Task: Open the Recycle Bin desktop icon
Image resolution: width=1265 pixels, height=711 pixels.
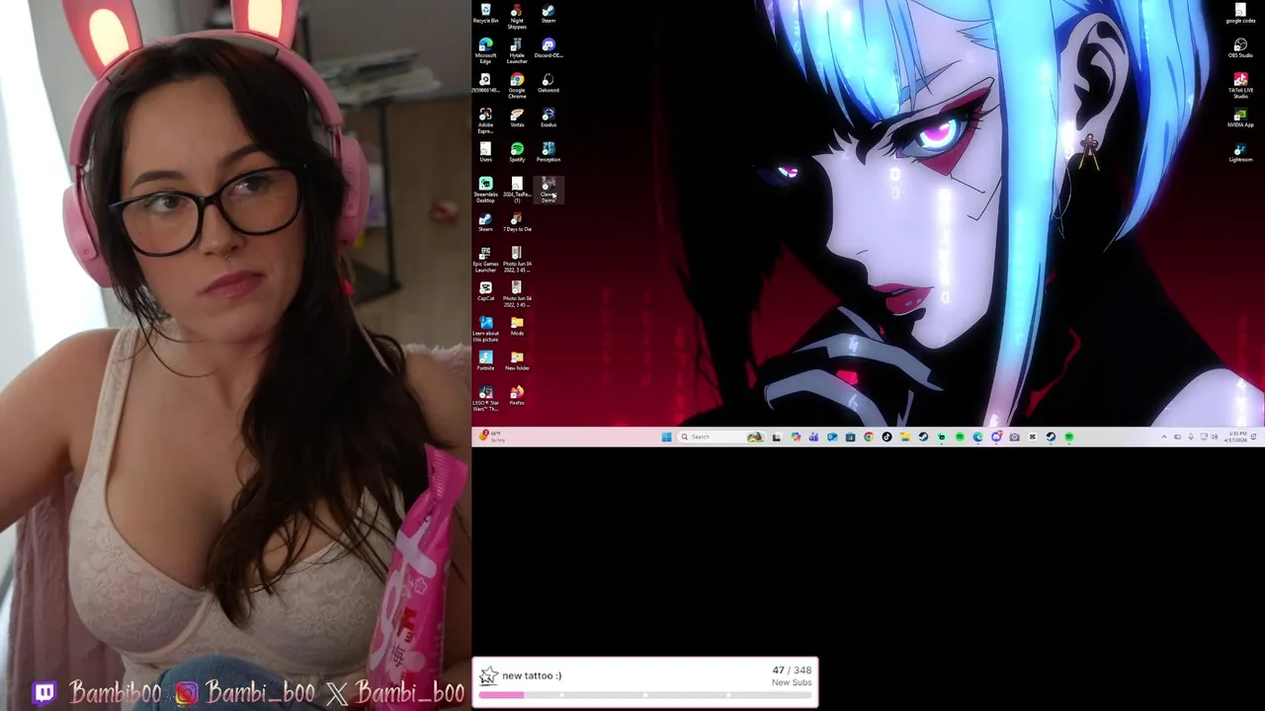Action: 485,14
